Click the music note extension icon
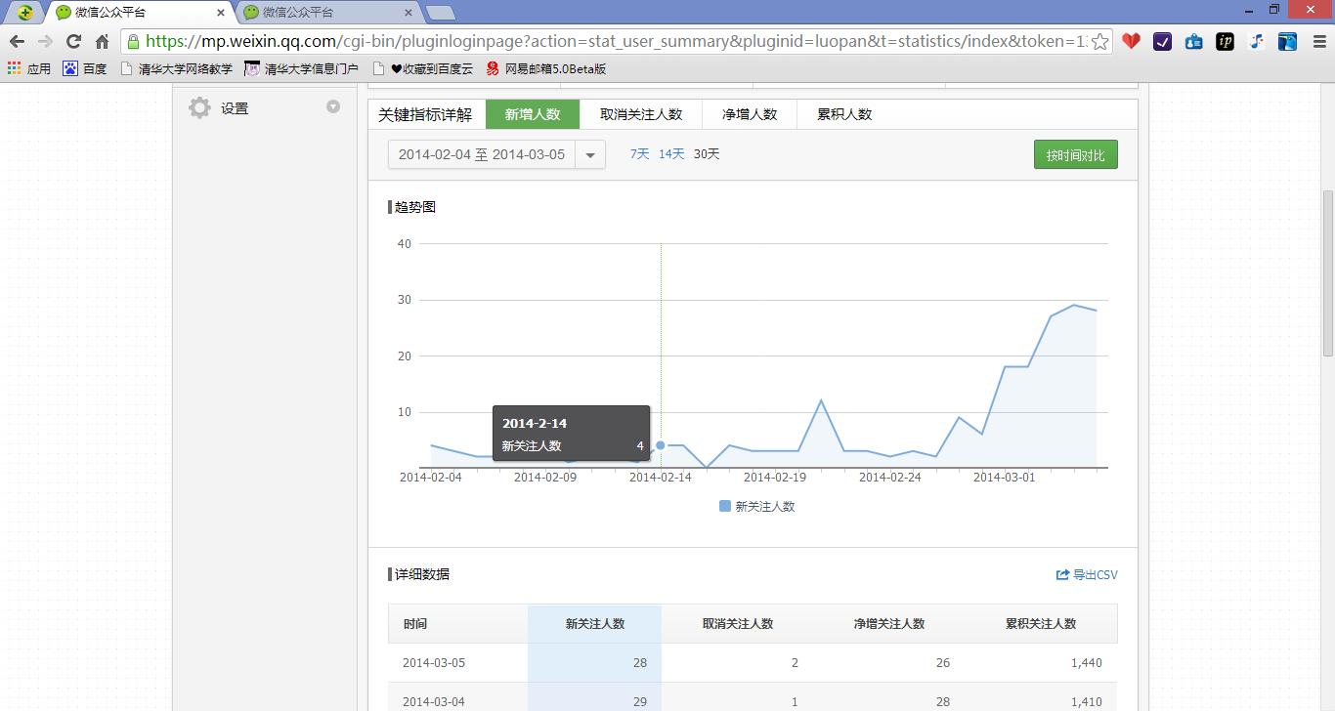This screenshot has height=711, width=1335. click(1256, 43)
